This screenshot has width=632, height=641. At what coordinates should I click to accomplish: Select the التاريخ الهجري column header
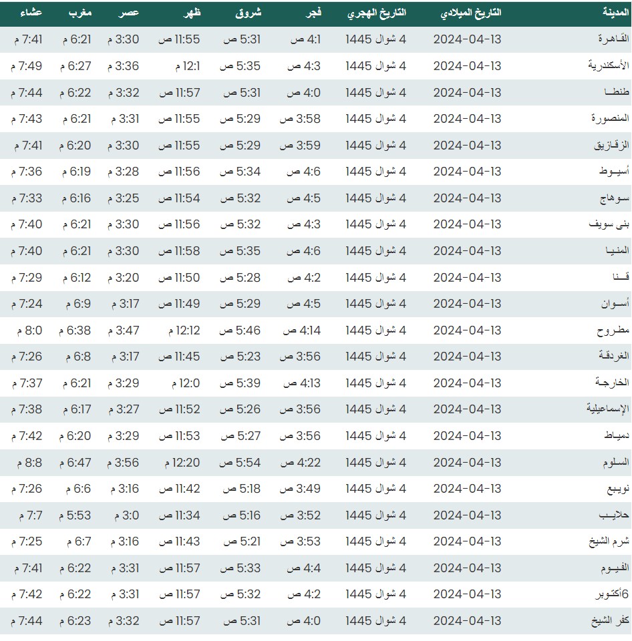click(376, 13)
